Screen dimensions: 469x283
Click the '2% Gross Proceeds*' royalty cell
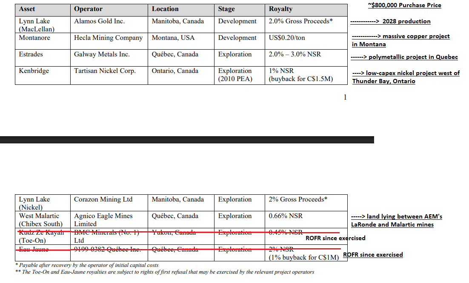point(306,203)
